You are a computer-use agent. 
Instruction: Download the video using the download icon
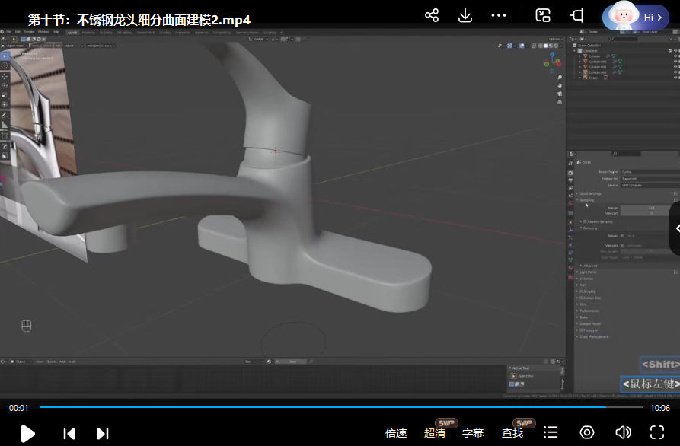point(465,15)
